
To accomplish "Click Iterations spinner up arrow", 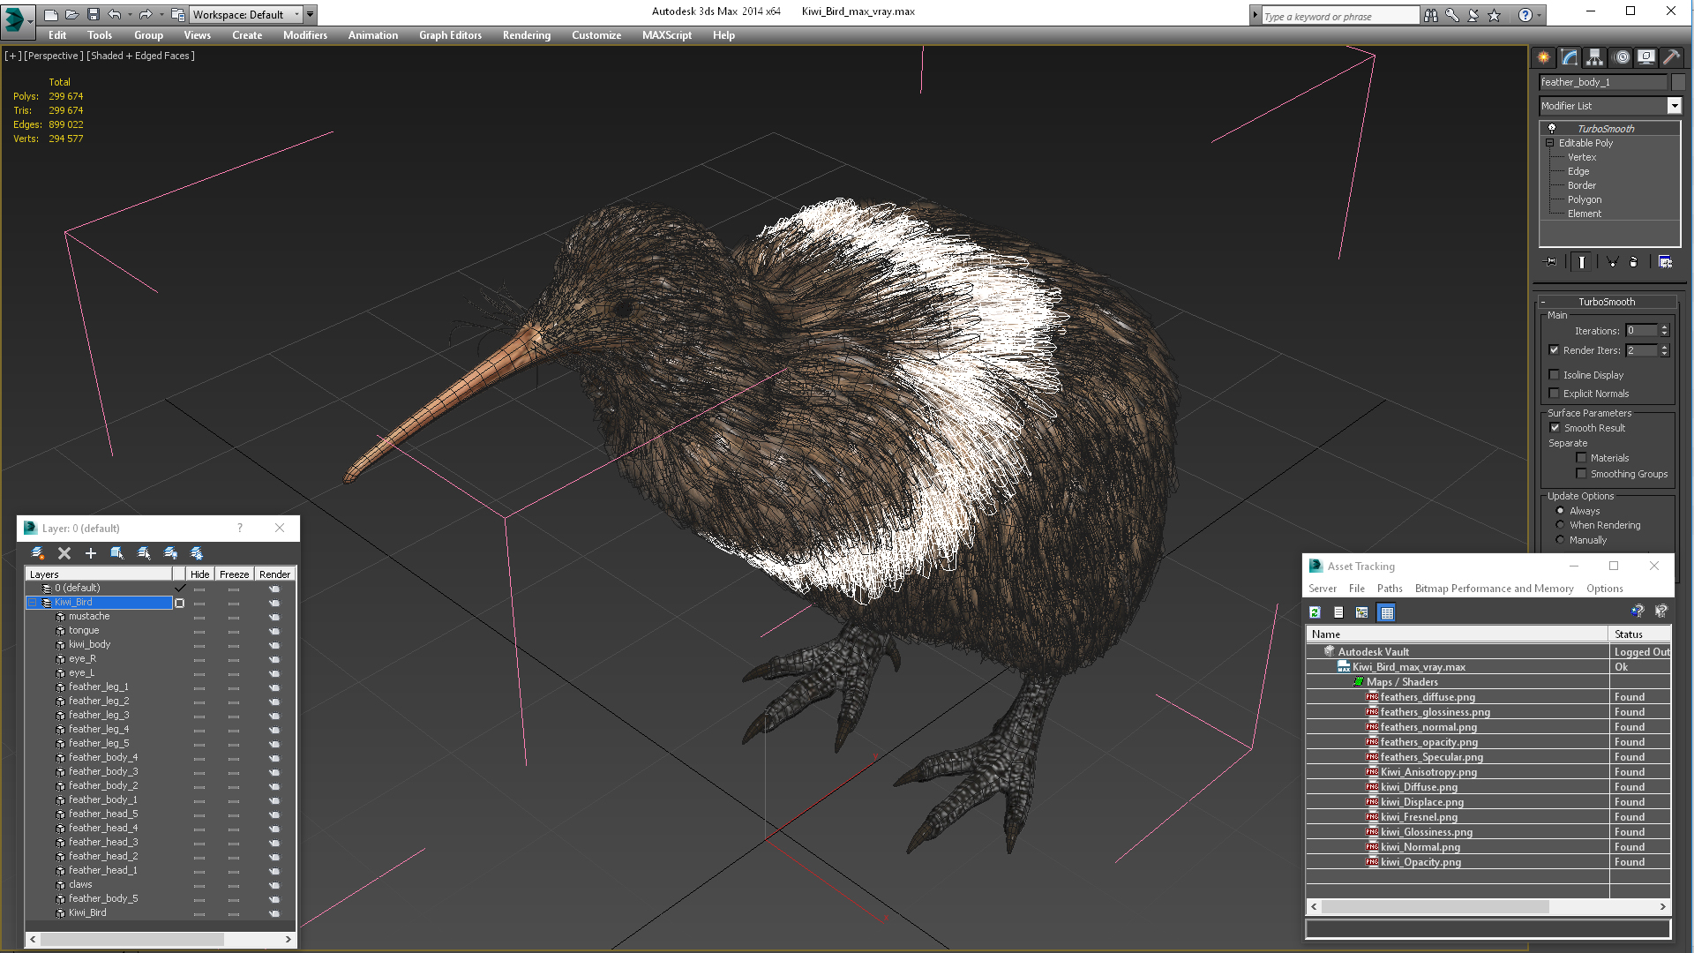I will point(1665,327).
